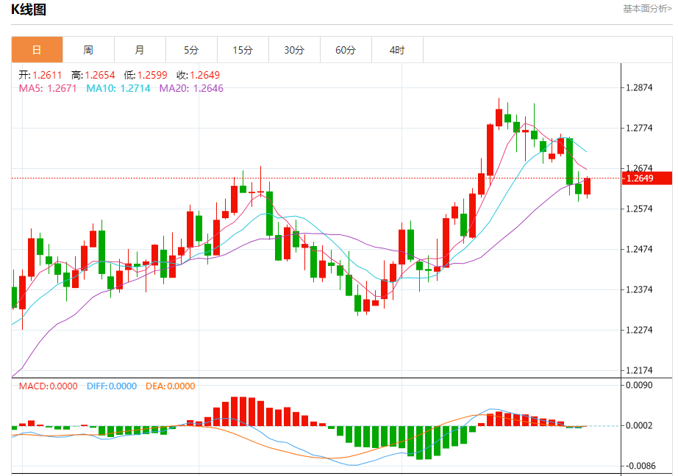Click the 1.2574 price axis label
This screenshot has height=476, width=678.
click(639, 209)
